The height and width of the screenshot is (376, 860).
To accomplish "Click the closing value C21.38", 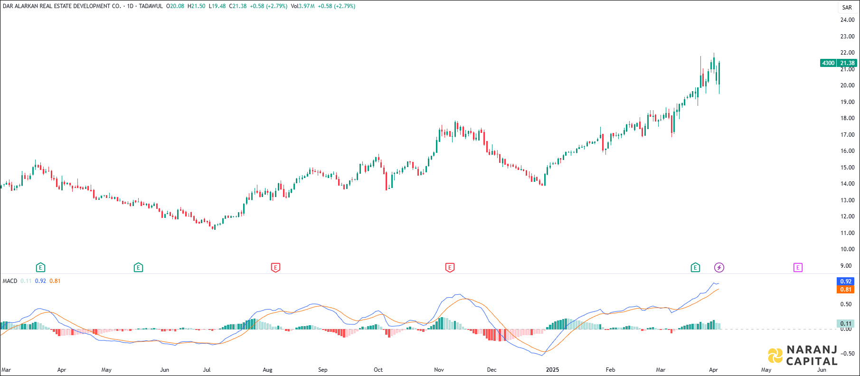I will pyautogui.click(x=238, y=6).
